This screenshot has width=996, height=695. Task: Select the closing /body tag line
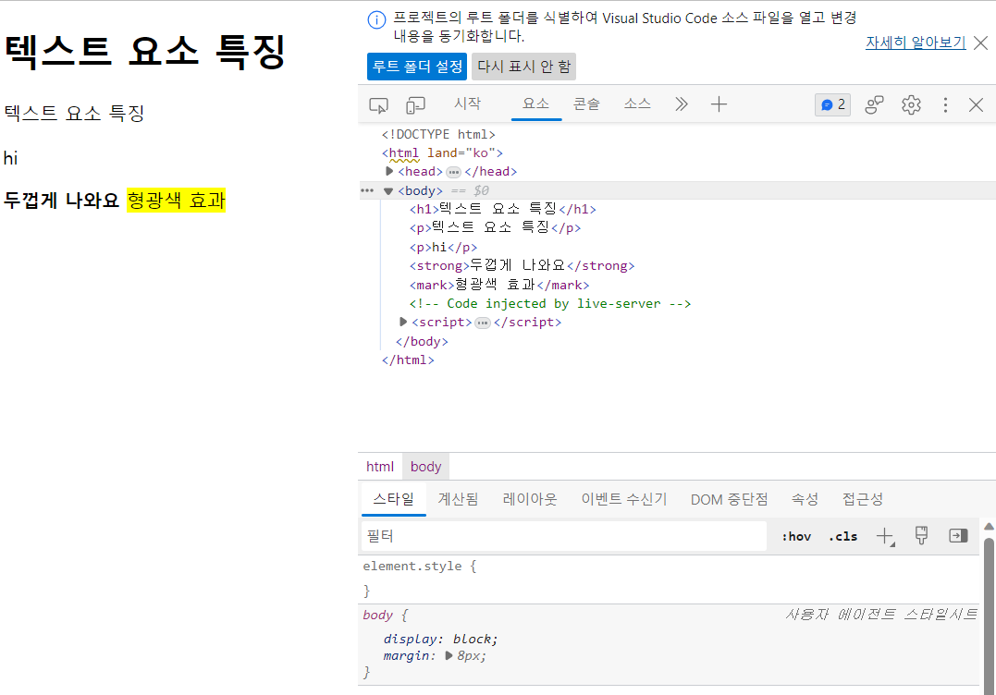(422, 341)
